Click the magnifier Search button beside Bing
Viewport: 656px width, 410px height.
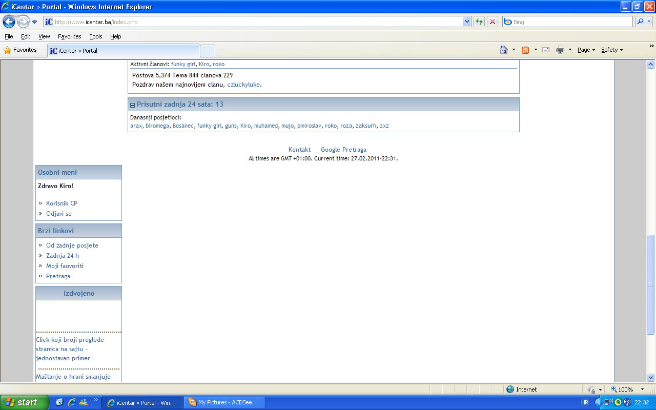point(640,22)
